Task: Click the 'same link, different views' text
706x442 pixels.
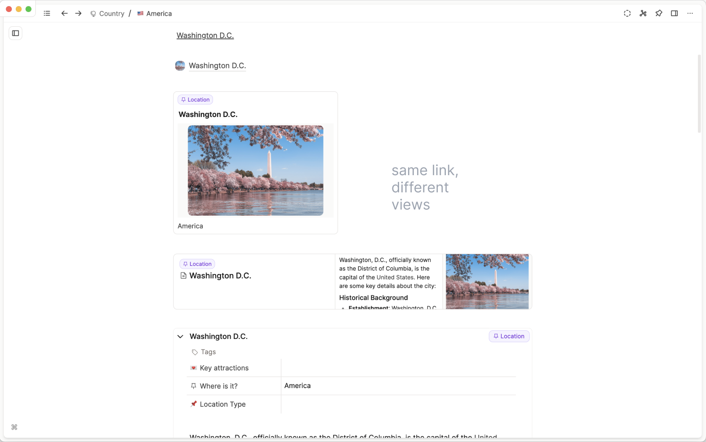Action: (425, 188)
